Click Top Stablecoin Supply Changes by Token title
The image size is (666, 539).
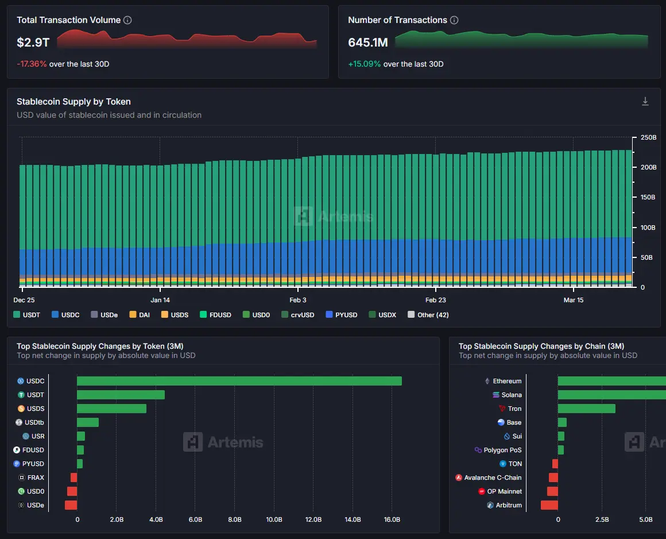(100, 346)
